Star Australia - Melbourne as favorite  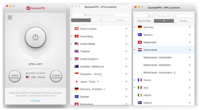click(126, 66)
